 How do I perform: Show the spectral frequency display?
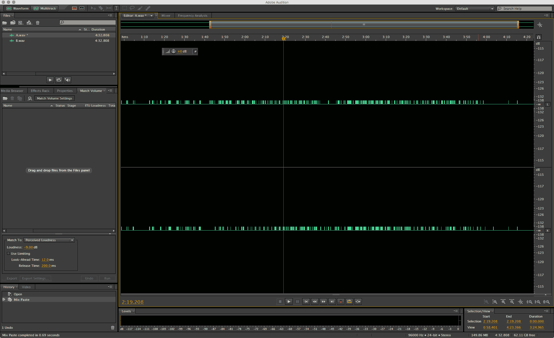(x=74, y=8)
